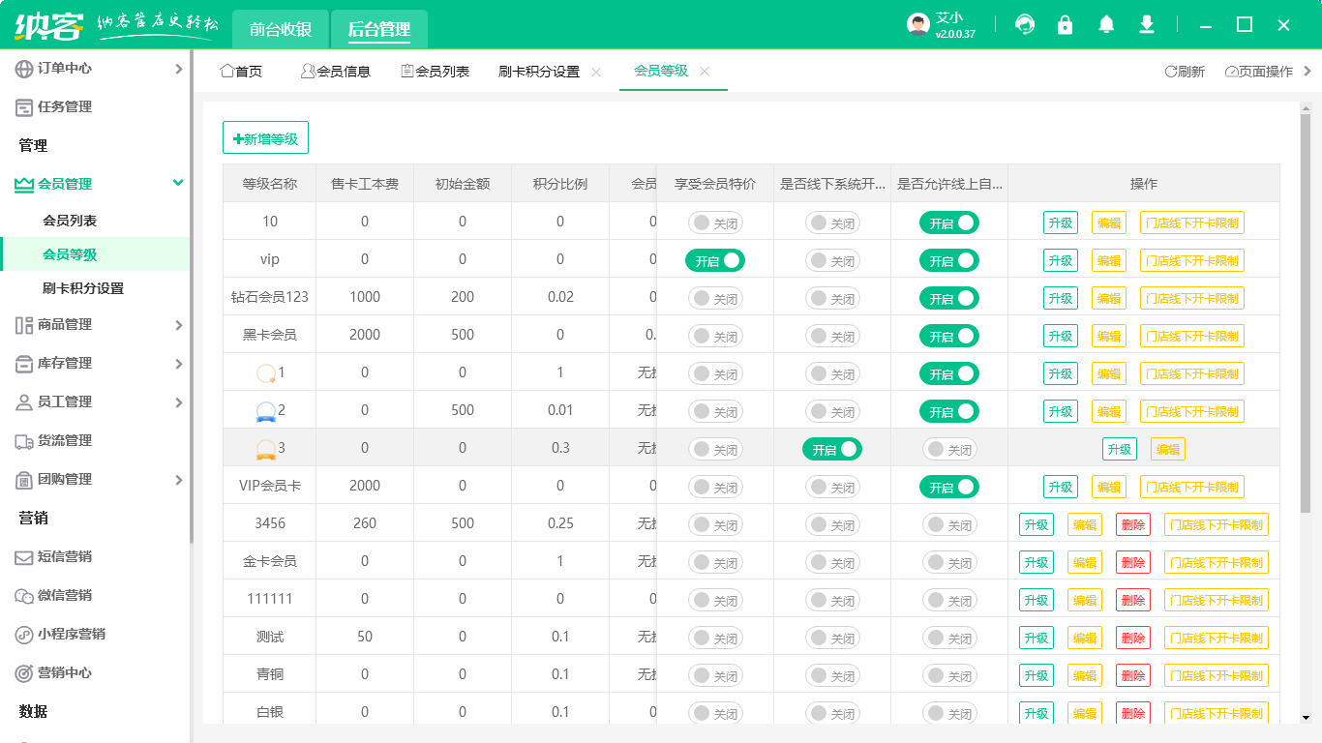
Task: Click 编辑 on the 黑卡会员 row
Action: pos(1108,336)
